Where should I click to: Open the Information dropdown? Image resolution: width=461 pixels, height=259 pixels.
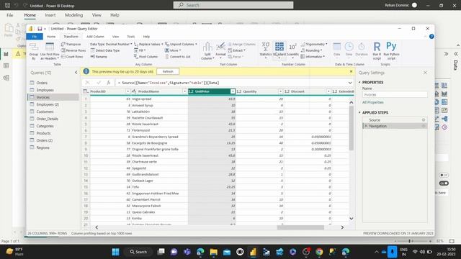tap(313, 56)
